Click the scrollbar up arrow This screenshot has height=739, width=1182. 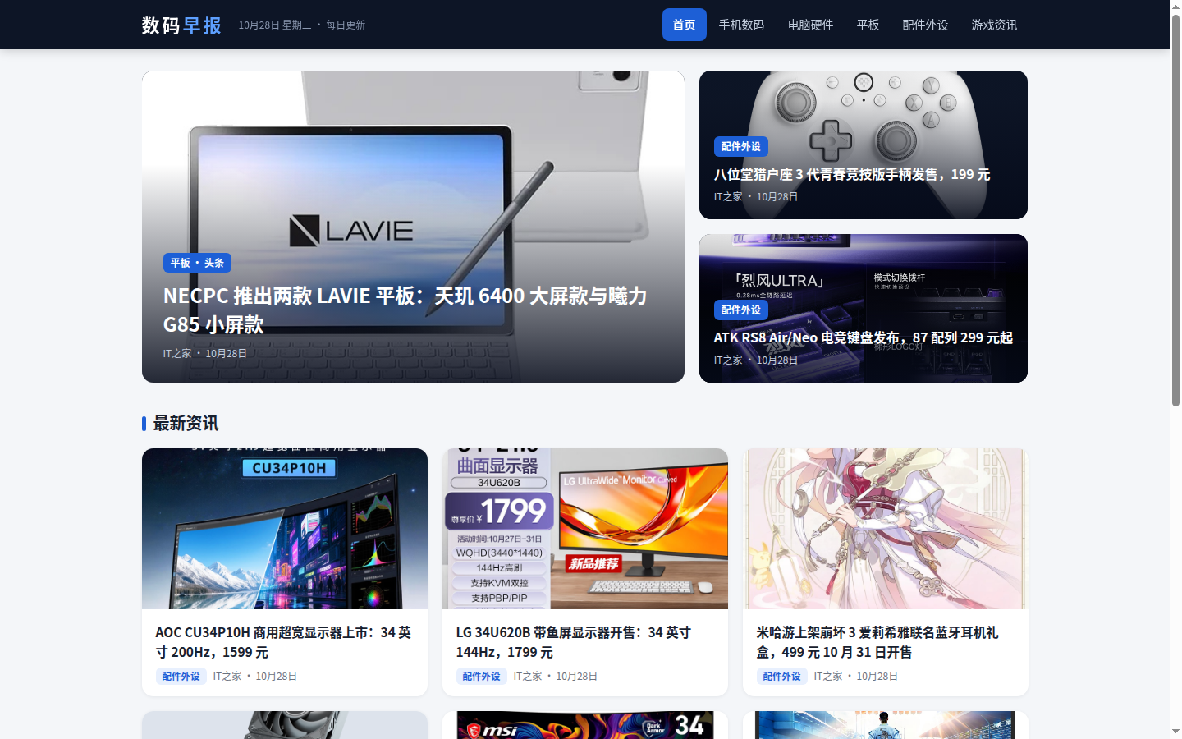pyautogui.click(x=1175, y=6)
